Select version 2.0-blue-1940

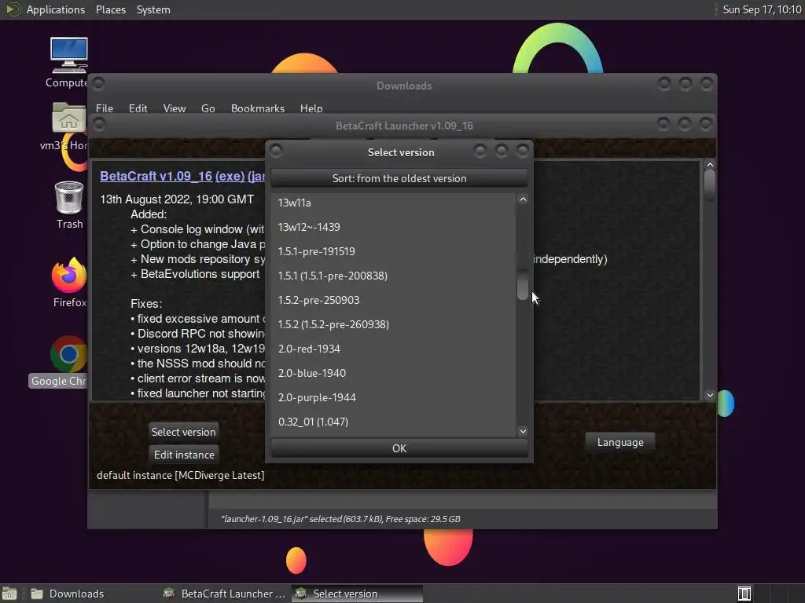(393, 373)
